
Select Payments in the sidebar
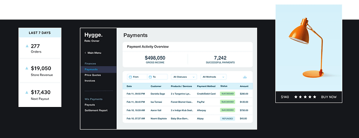(98, 70)
